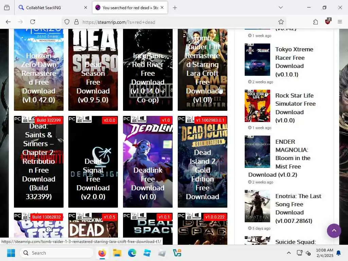The width and height of the screenshot is (348, 261).
Task: Open Firefox hamburger application menu
Action: [340, 22]
